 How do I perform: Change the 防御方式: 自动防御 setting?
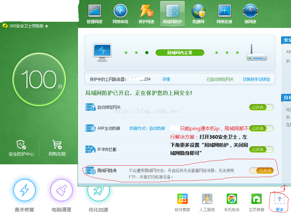point(147,128)
